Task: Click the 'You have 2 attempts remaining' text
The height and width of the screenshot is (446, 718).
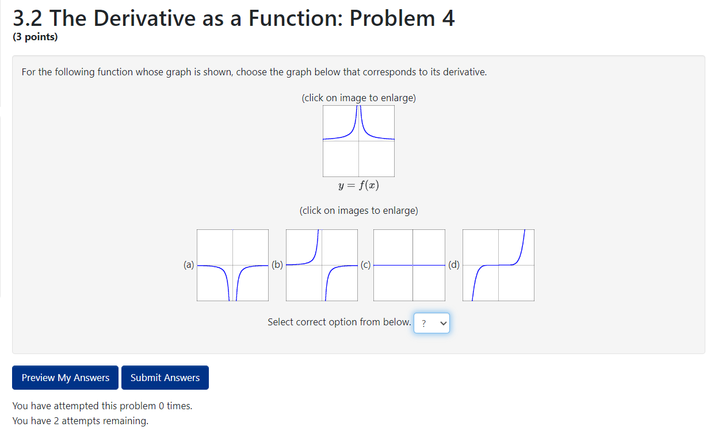Action: (x=81, y=421)
